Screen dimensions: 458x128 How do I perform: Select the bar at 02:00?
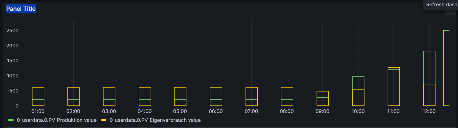tap(74, 96)
